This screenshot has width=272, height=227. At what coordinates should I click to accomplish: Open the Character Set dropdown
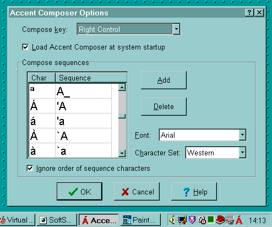[242, 153]
